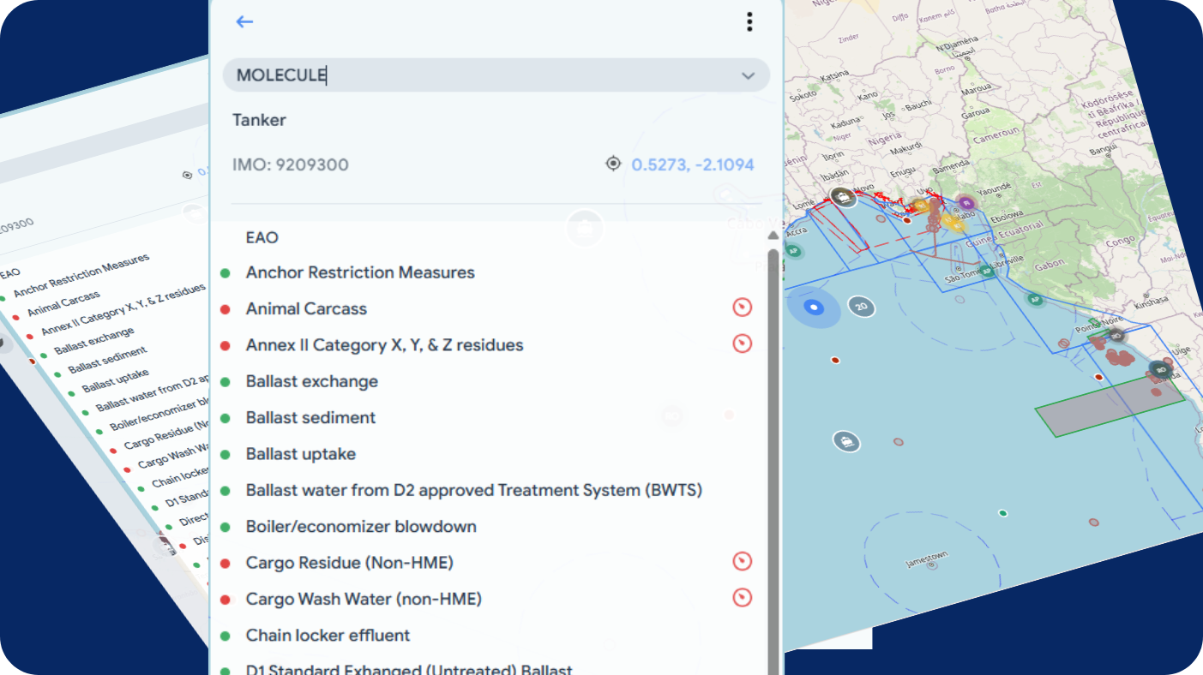1203x675 pixels.
Task: Click the timer icon beside Cargo Wash Water (non-HME)
Action: (x=742, y=598)
